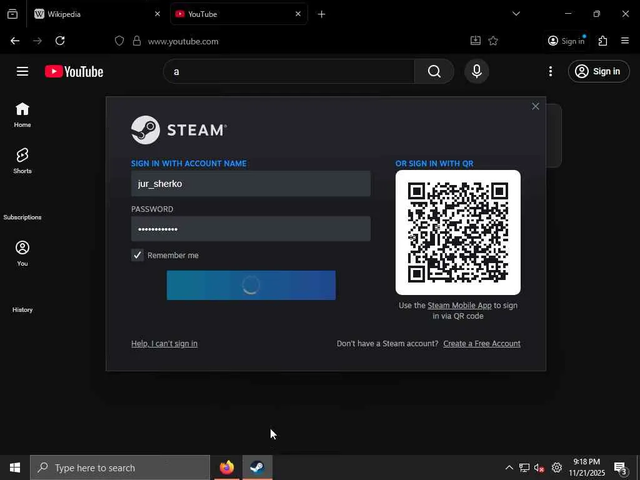Viewport: 640px width, 480px height.
Task: Open the YouTube hamburger guide menu
Action: click(22, 71)
